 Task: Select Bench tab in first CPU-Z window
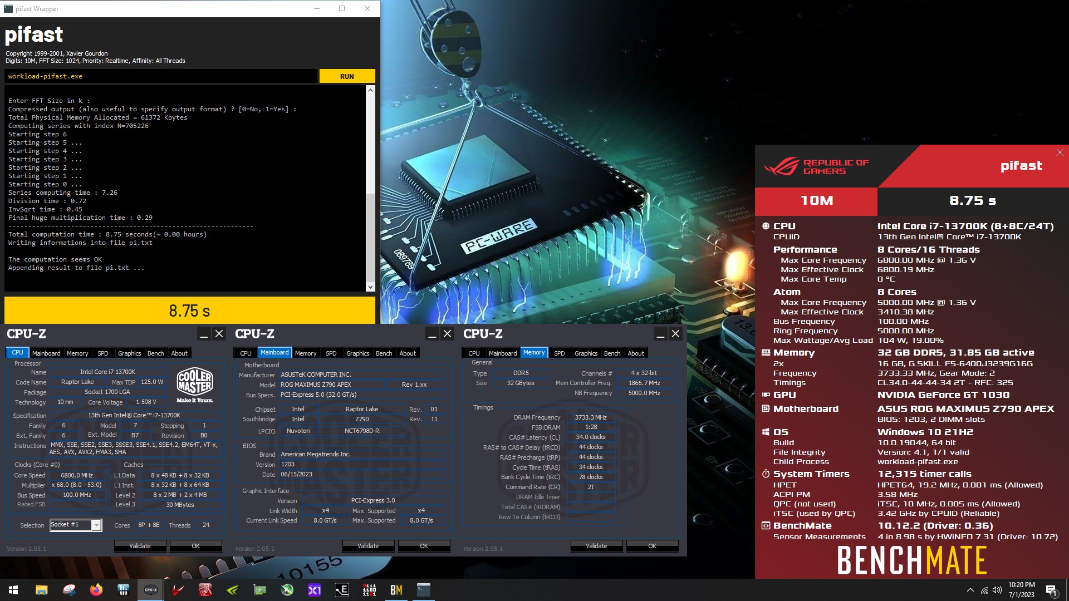156,353
